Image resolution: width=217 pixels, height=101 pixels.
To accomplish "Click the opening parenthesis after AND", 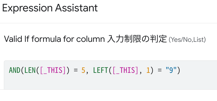I will (22, 70).
